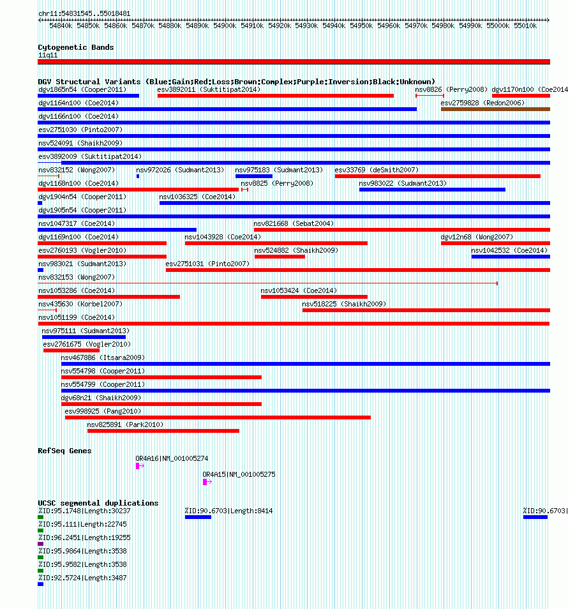Click the esv2751030 (Pinto2007) label

(x=80, y=130)
